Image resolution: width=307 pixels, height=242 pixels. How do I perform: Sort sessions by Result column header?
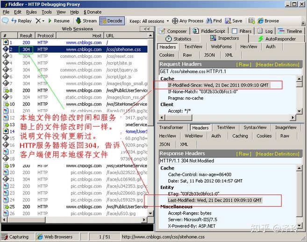(x=27, y=36)
